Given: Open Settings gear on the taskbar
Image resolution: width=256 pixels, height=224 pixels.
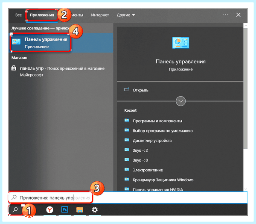Looking at the screenshot, I should point(95,209).
